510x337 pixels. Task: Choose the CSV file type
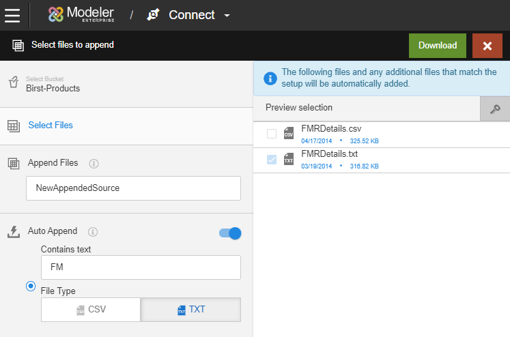tap(91, 310)
